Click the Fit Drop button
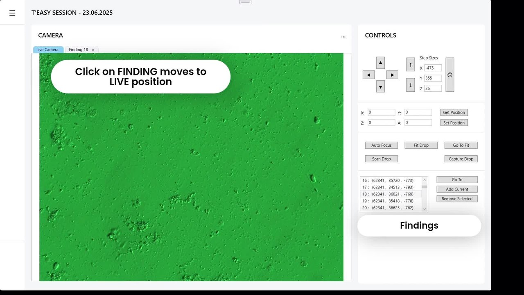524x295 pixels. (x=421, y=145)
